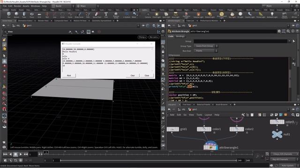The height and width of the screenshot is (168, 300).
Task: Select the null1 node
Action: pos(277,134)
